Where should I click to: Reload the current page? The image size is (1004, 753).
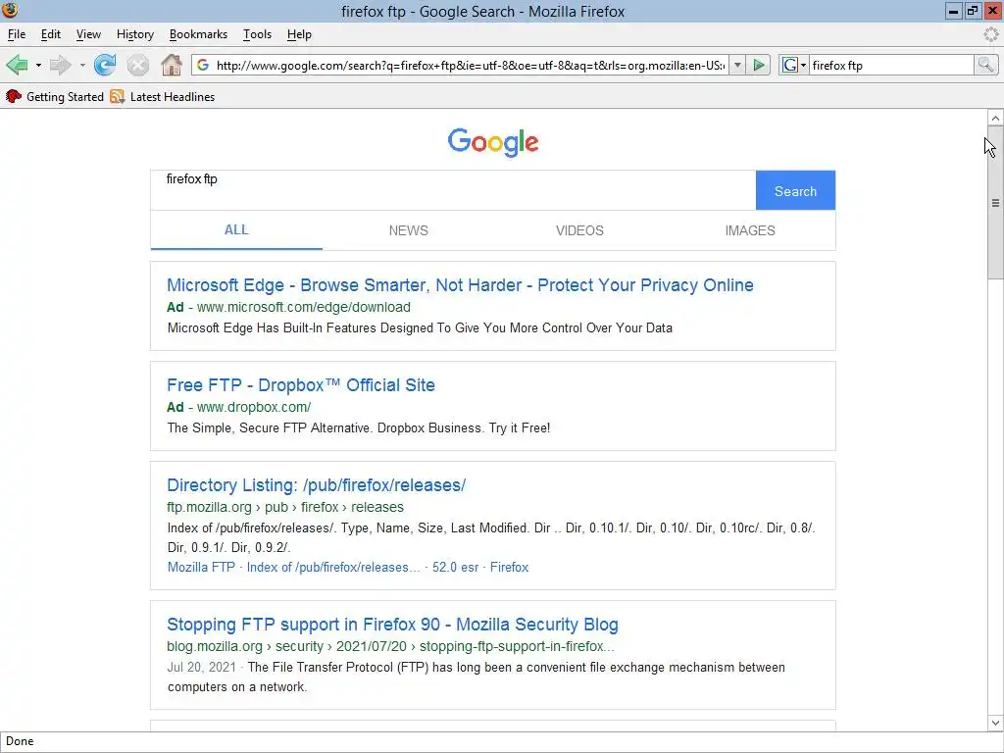[x=105, y=65]
